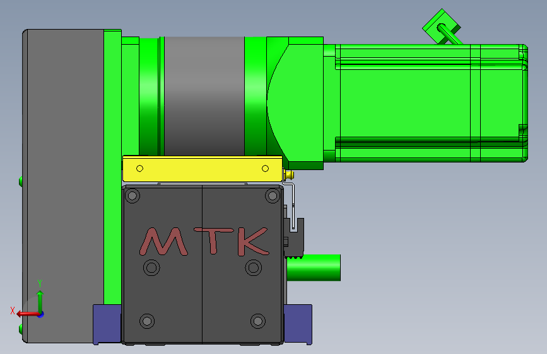Select the dark sensor block beside housing

click(x=294, y=238)
